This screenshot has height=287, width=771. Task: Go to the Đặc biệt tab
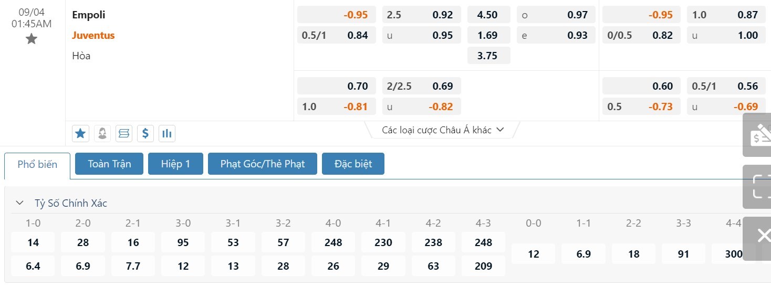coord(353,164)
